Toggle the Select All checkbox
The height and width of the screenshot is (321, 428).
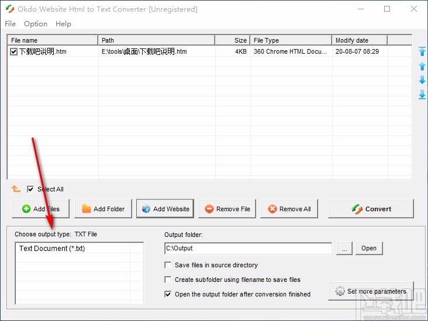[x=30, y=189]
